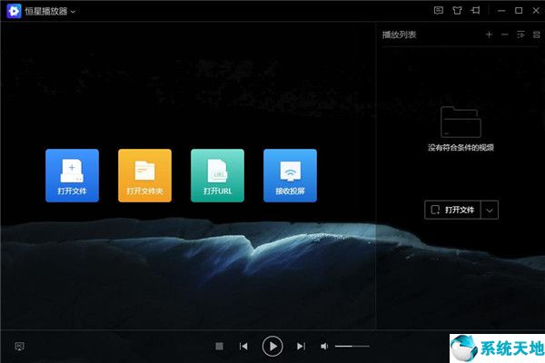Click the blue 打开文件 tile
This screenshot has height=363, width=545.
[x=72, y=175]
